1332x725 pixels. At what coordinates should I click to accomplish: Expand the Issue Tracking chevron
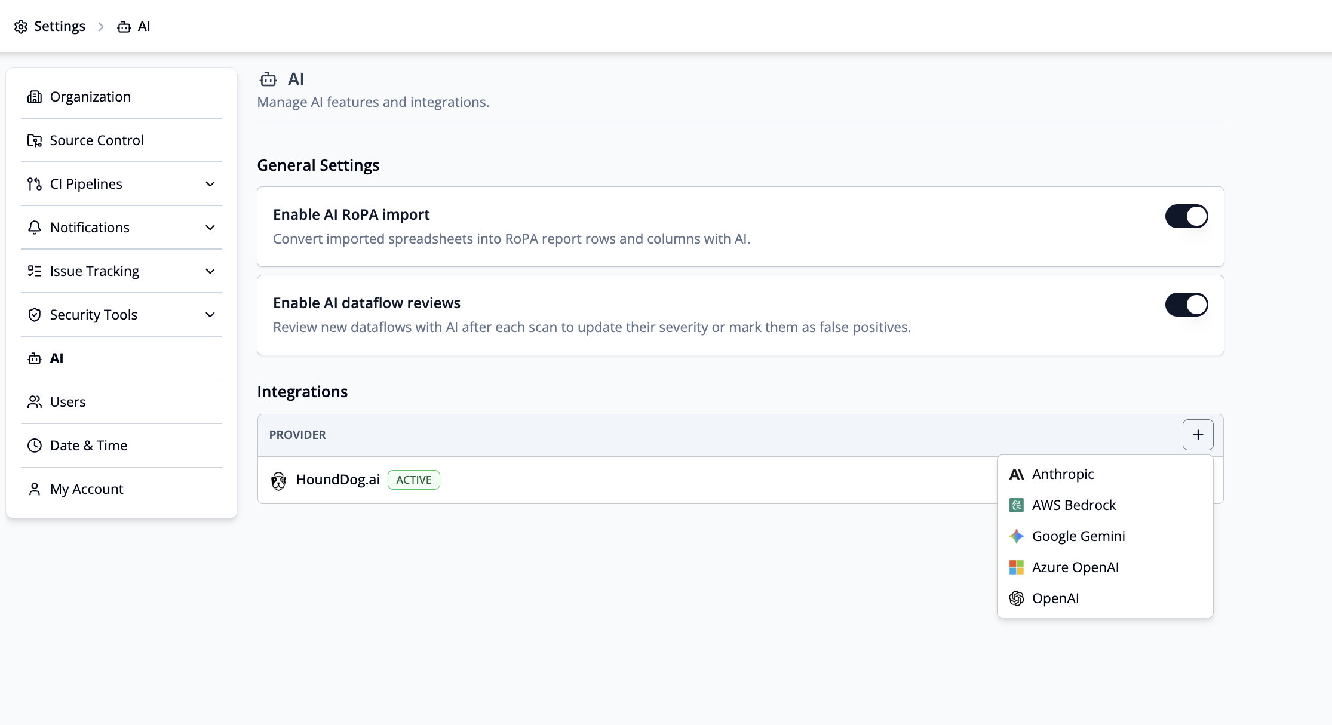[210, 271]
